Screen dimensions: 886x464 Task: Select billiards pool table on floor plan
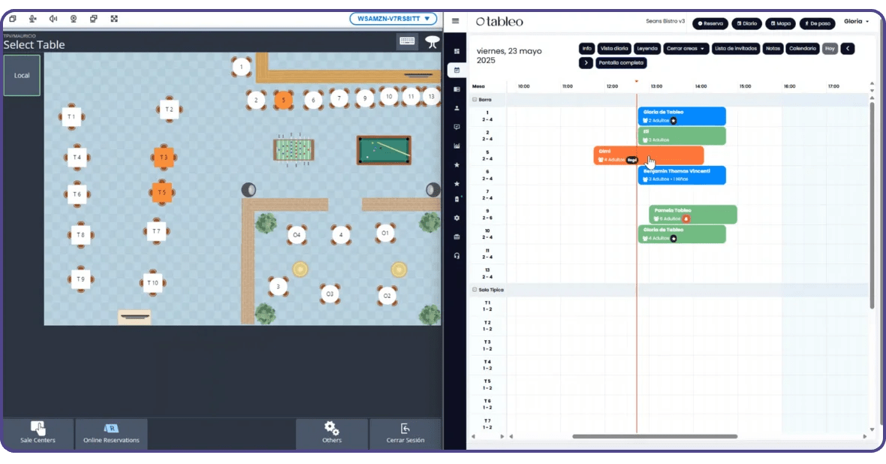pyautogui.click(x=384, y=150)
